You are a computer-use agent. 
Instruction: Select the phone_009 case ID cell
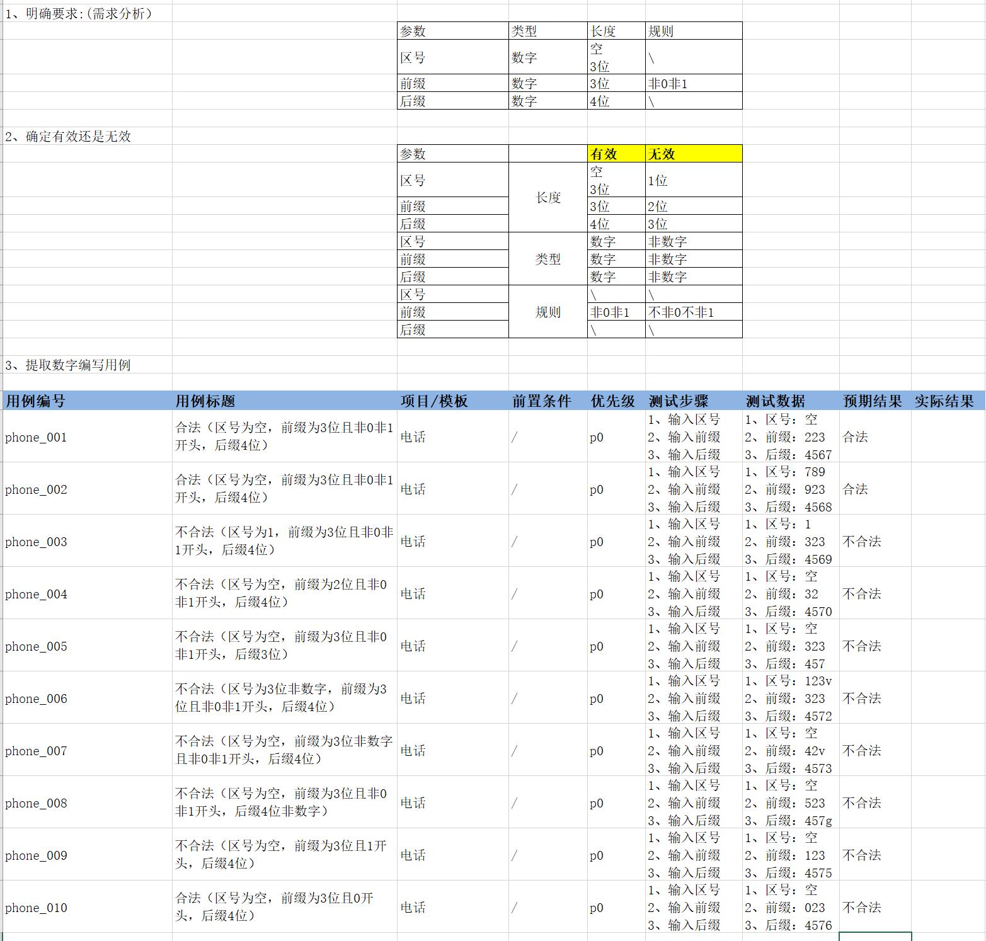click(x=87, y=855)
